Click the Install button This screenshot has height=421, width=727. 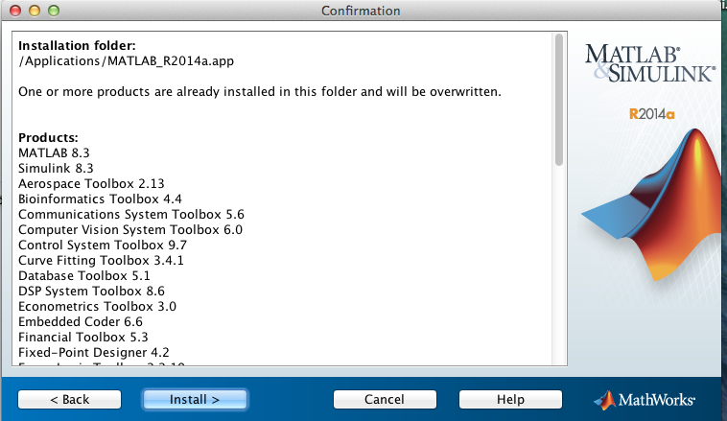195,400
